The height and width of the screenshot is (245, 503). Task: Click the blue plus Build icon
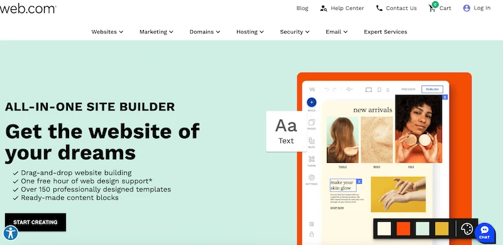click(311, 102)
